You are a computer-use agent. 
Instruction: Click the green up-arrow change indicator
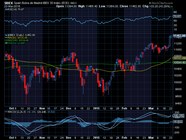pyautogui.click(x=172, y=6)
